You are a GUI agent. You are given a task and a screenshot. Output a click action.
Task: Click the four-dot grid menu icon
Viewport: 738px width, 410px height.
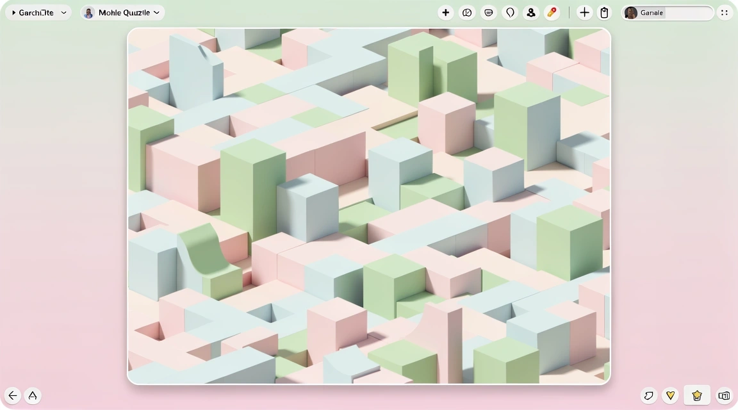(725, 13)
